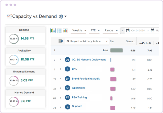Open the FTE unit dropdown
Viewport: 163px width, 113px height.
pos(95,31)
